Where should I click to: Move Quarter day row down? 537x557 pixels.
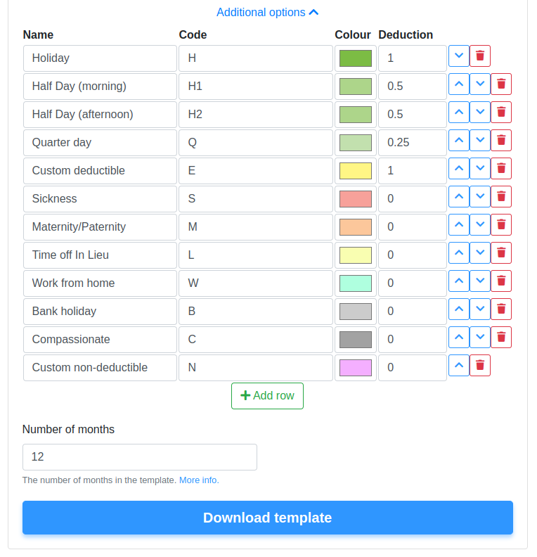480,141
